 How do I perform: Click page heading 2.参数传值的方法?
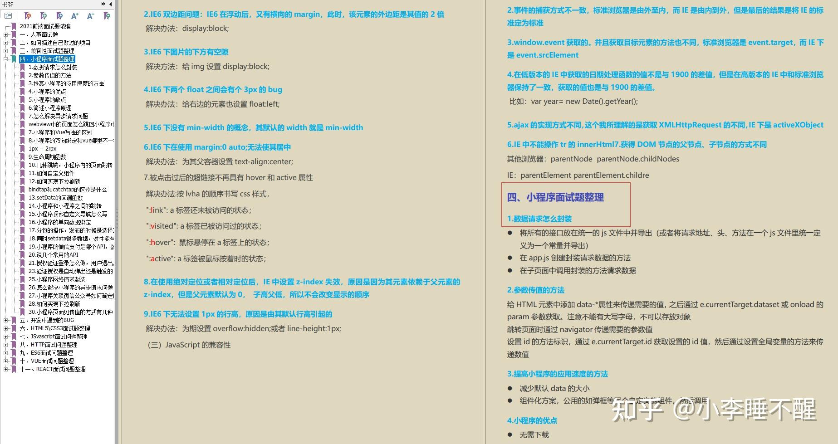pos(536,290)
